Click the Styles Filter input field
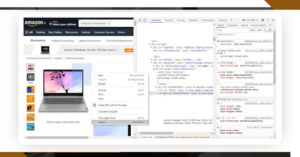Screen dimensions: 300x157 click(232, 30)
